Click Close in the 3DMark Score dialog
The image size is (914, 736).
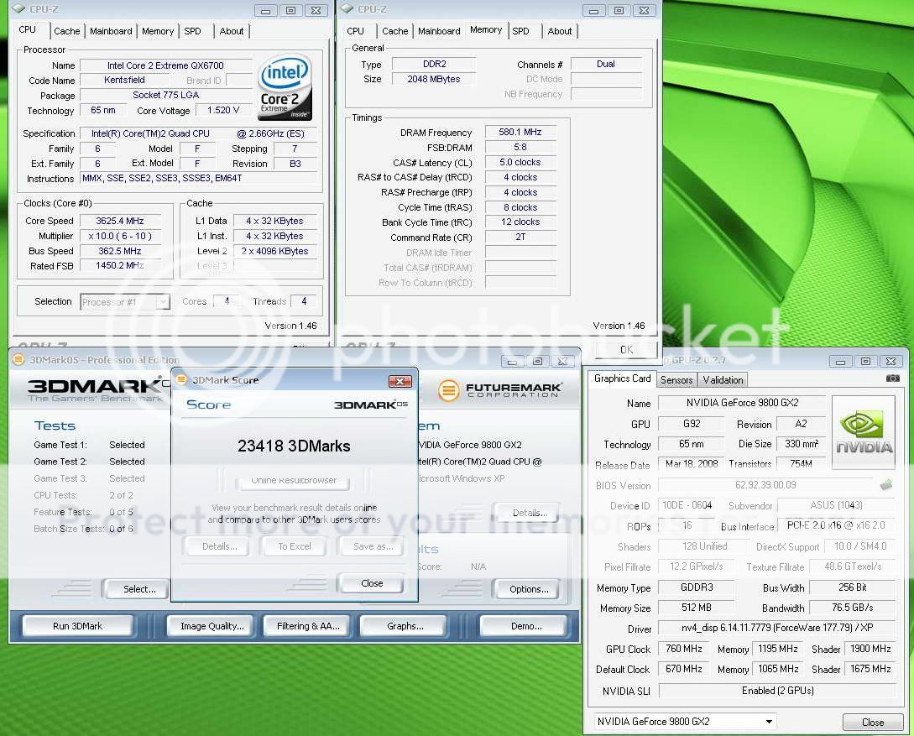(x=371, y=583)
